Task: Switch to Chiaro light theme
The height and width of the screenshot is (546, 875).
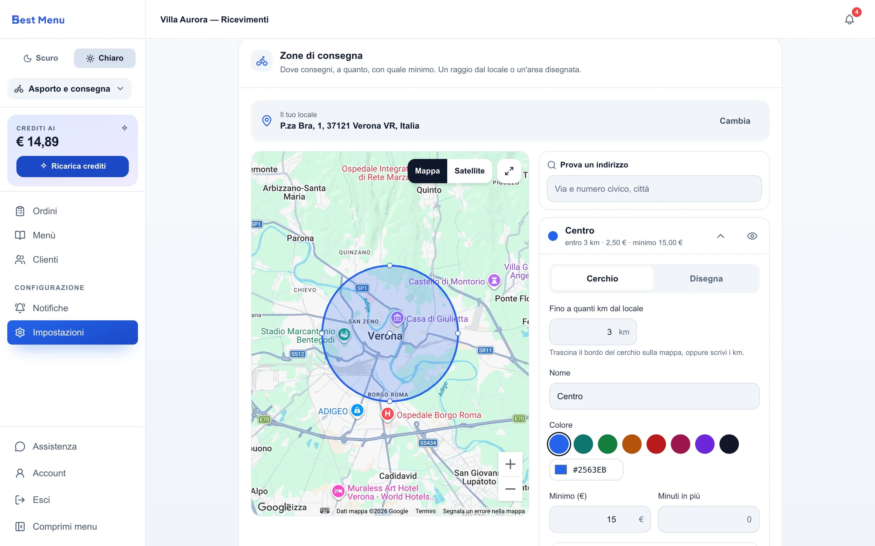Action: (x=105, y=58)
